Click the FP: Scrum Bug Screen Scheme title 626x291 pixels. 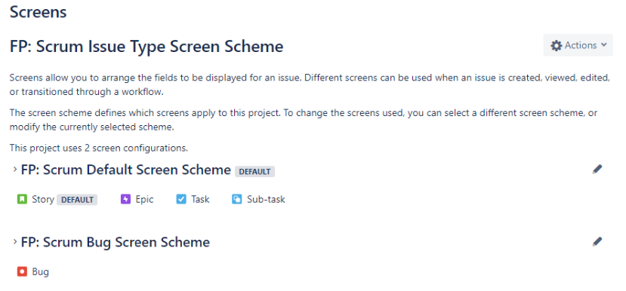[x=116, y=242]
